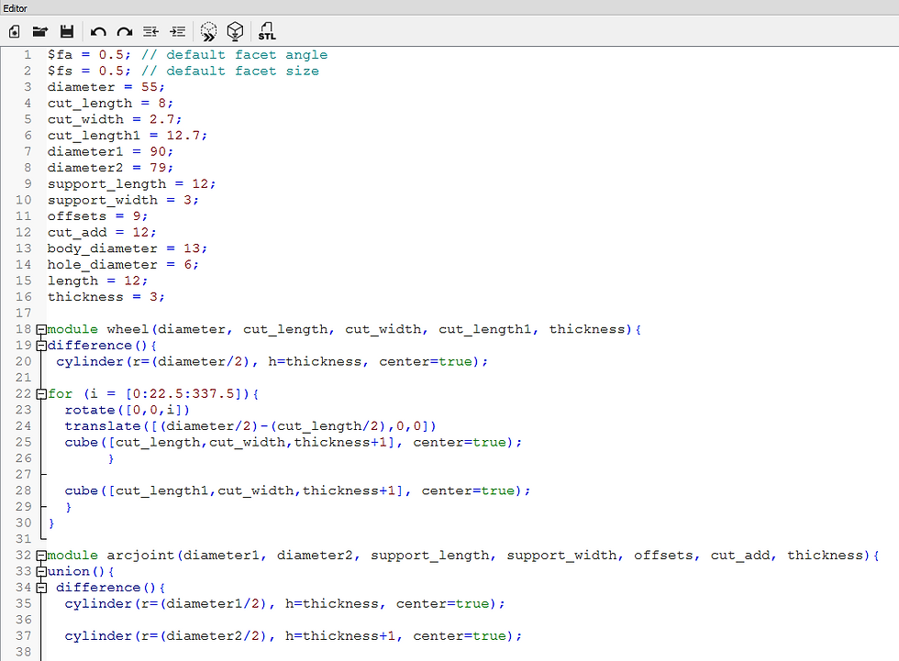899x661 pixels.
Task: Click the value 79 of diameter2
Action: [x=158, y=168]
